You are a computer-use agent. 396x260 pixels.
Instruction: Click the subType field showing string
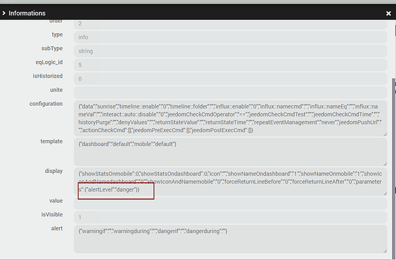tap(230, 51)
